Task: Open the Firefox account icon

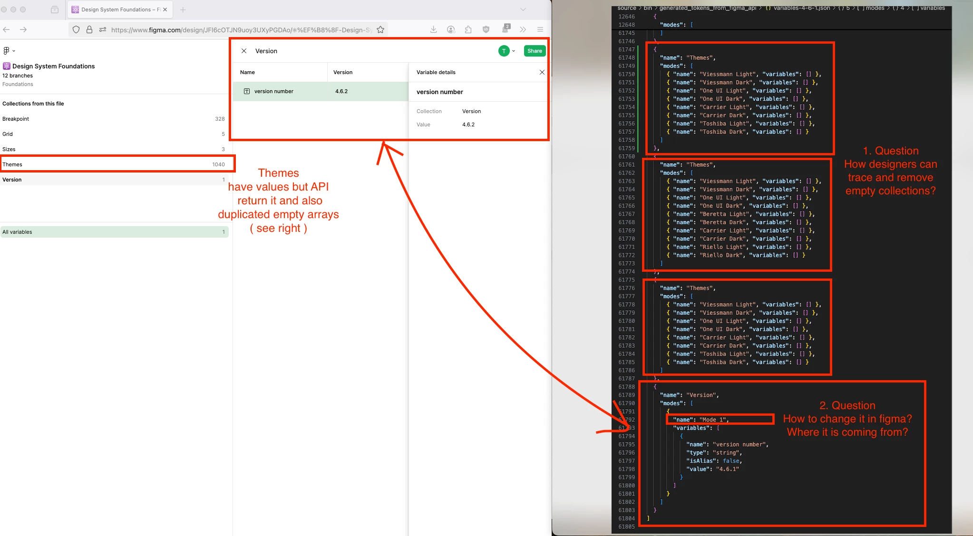Action: (451, 29)
